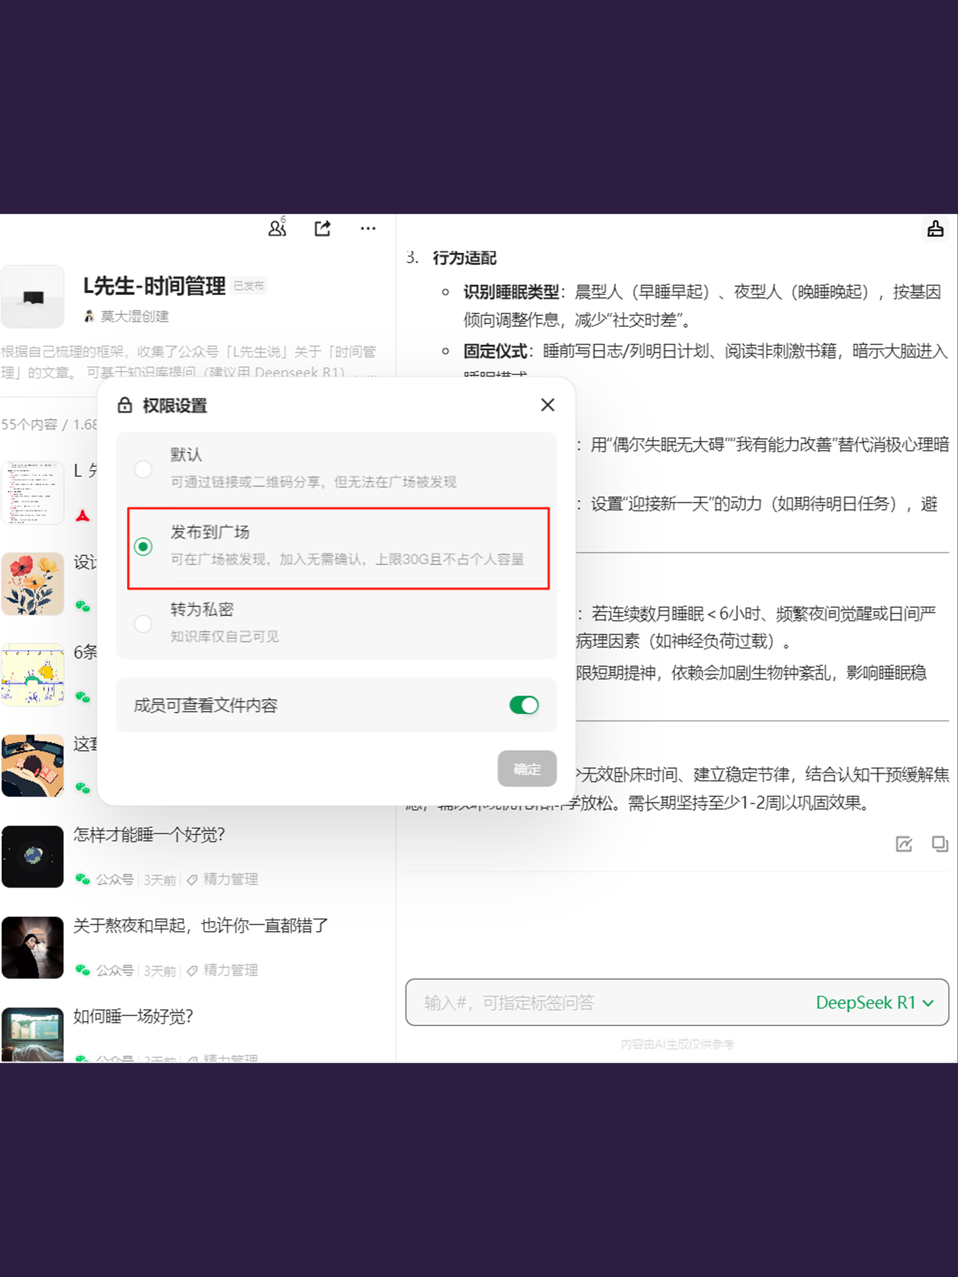Screen dimensions: 958x1277
Task: Click the copy icon below the answer
Action: [939, 844]
